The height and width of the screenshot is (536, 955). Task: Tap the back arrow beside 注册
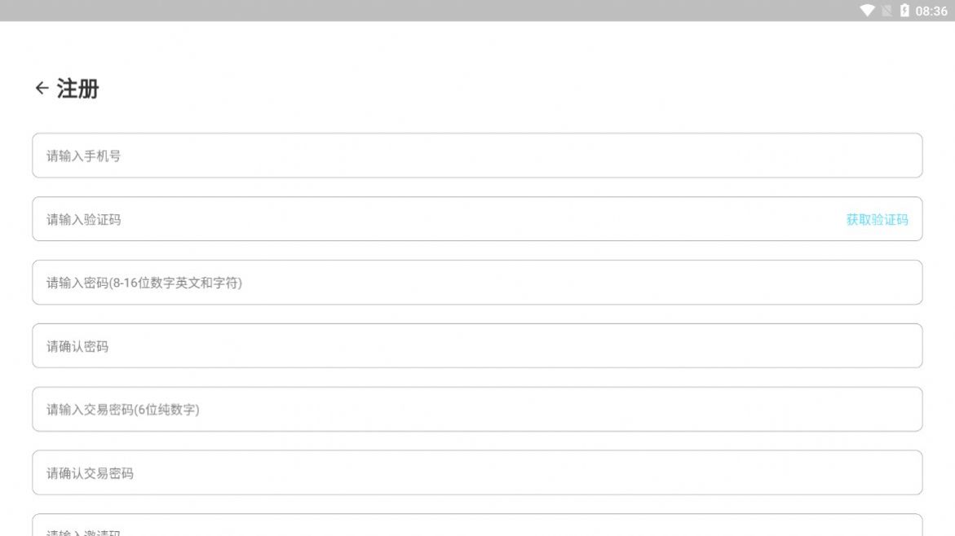point(42,88)
